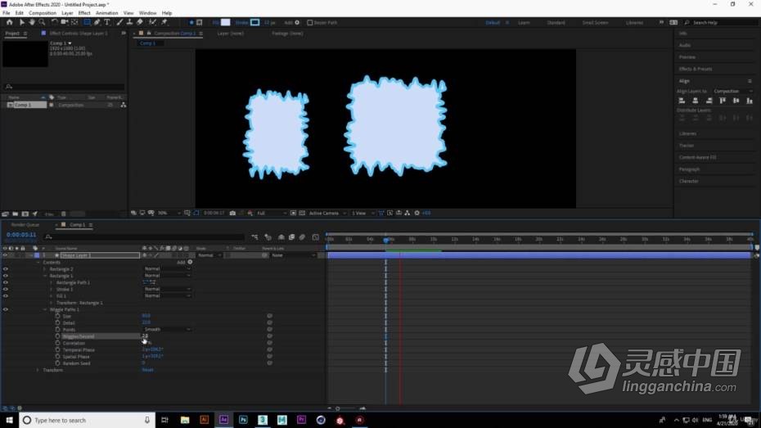Click the composition mini-flowchart icon in timeline

tap(254, 237)
